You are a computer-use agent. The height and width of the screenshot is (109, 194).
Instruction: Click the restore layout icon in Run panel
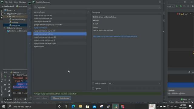5,85
